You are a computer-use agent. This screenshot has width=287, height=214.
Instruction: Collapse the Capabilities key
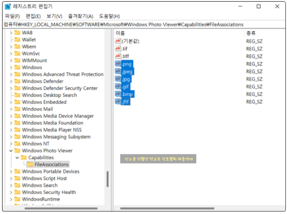(17, 158)
